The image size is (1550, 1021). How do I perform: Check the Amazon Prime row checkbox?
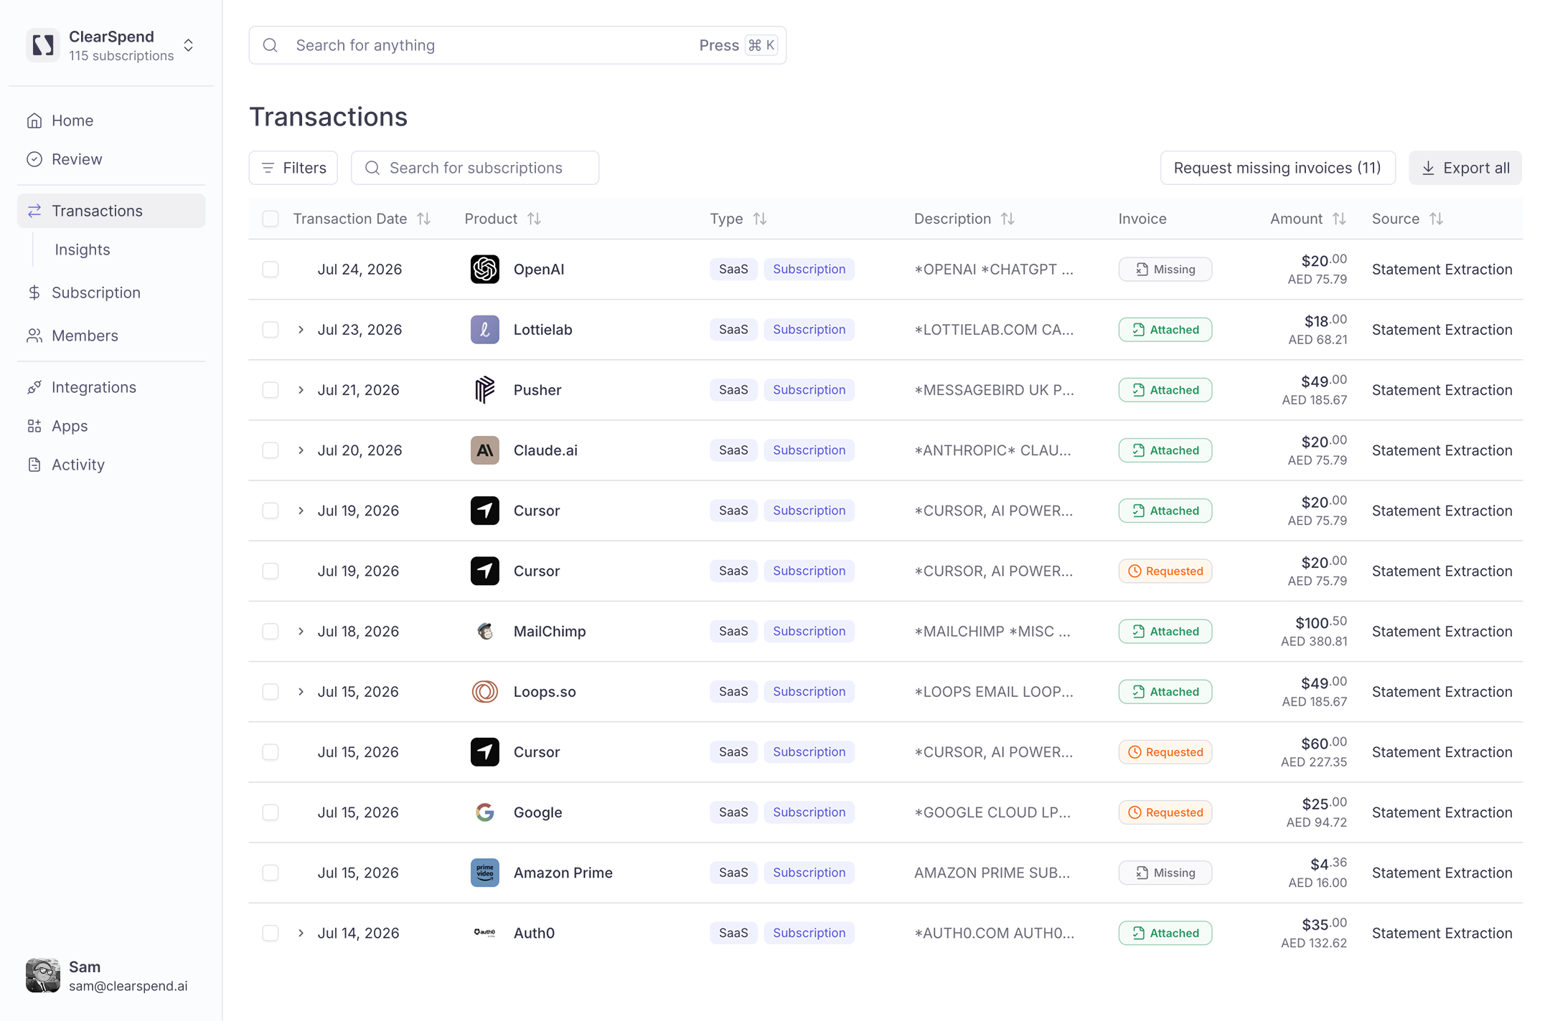[271, 873]
